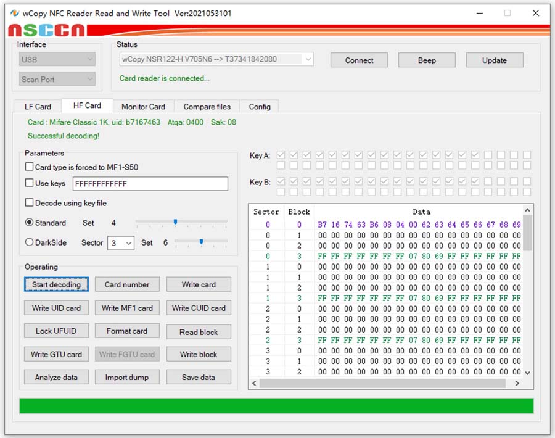Viewport: 555px width, 438px height.
Task: Open the DarkSide Sector dropdown
Action: pyautogui.click(x=121, y=243)
